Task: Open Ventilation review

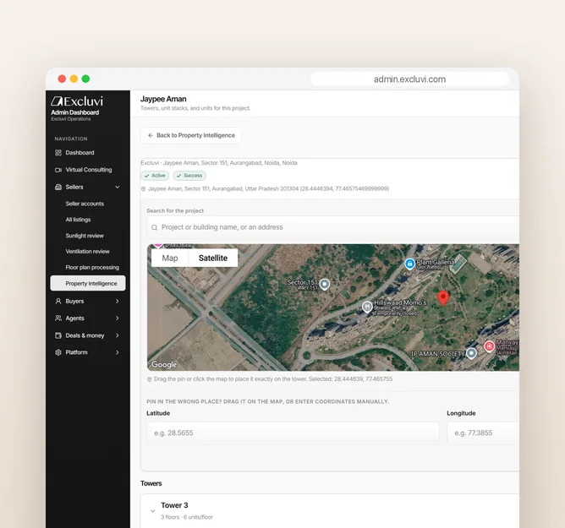Action: (88, 252)
